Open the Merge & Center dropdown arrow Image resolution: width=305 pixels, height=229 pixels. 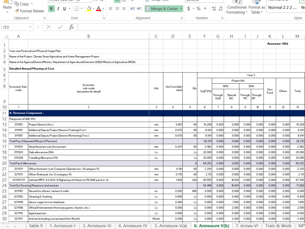tap(181, 9)
